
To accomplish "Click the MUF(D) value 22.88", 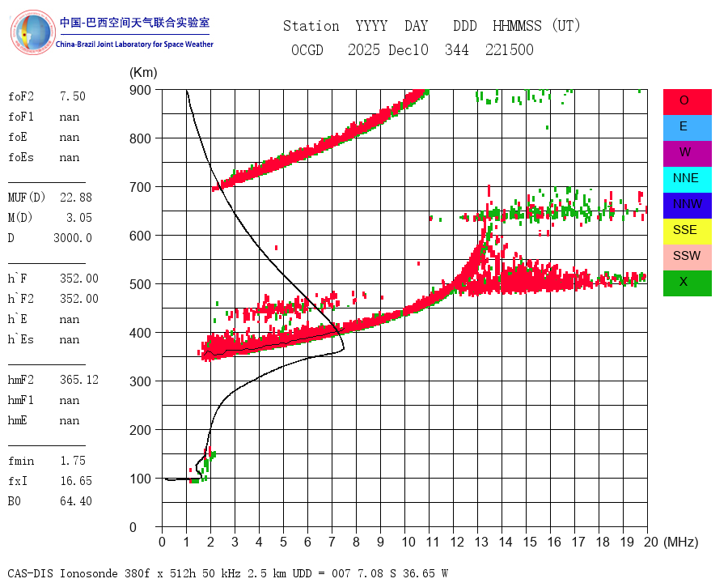I will coord(76,198).
